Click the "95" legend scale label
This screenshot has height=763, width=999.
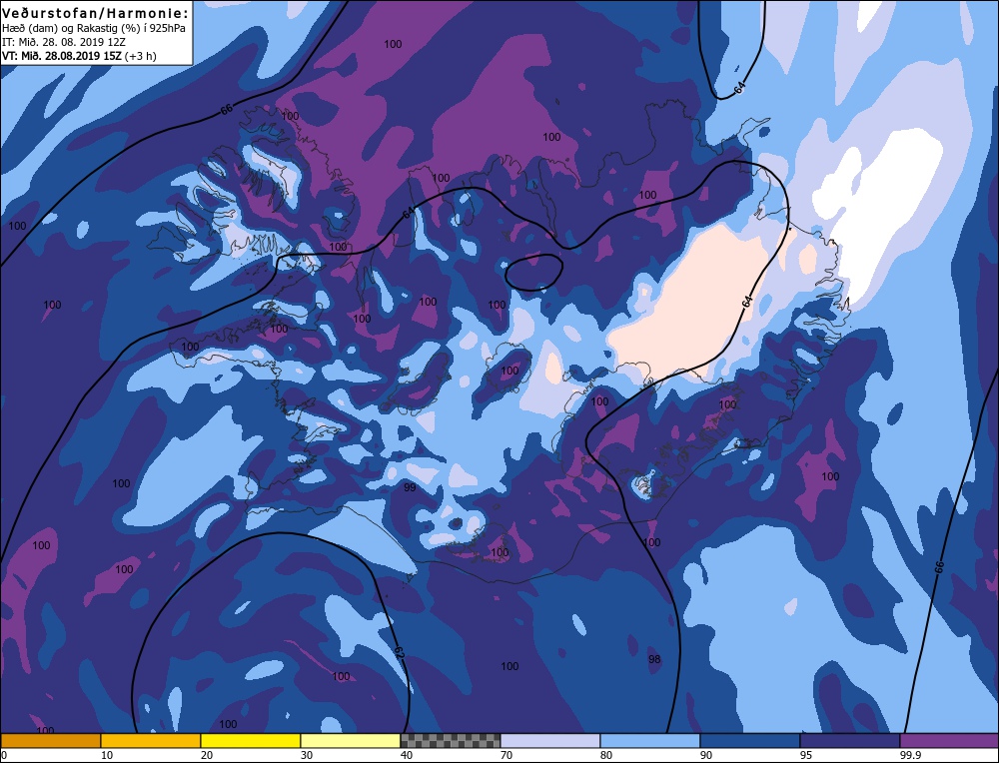[x=806, y=755]
